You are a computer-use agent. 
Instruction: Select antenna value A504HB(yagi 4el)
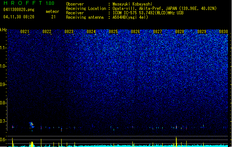click(130, 17)
